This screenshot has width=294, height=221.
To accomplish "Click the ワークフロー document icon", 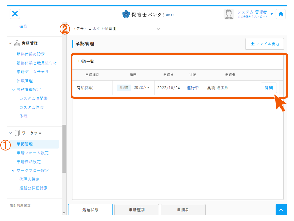I will 17,133.
